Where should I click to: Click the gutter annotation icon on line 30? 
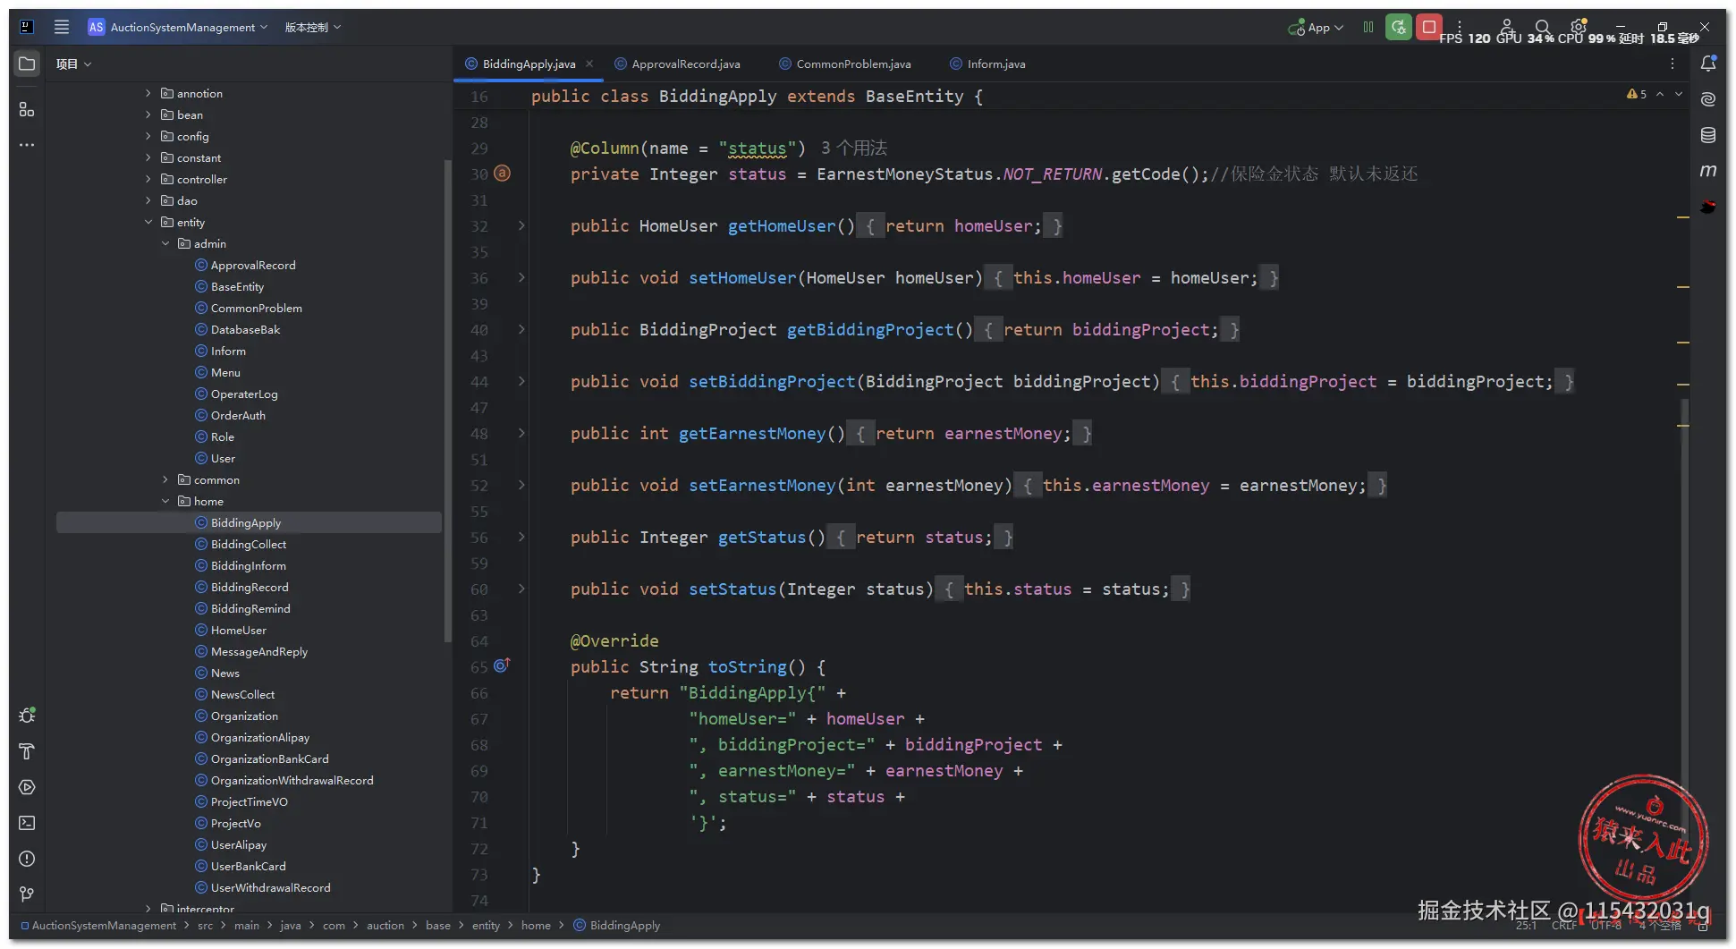(503, 174)
